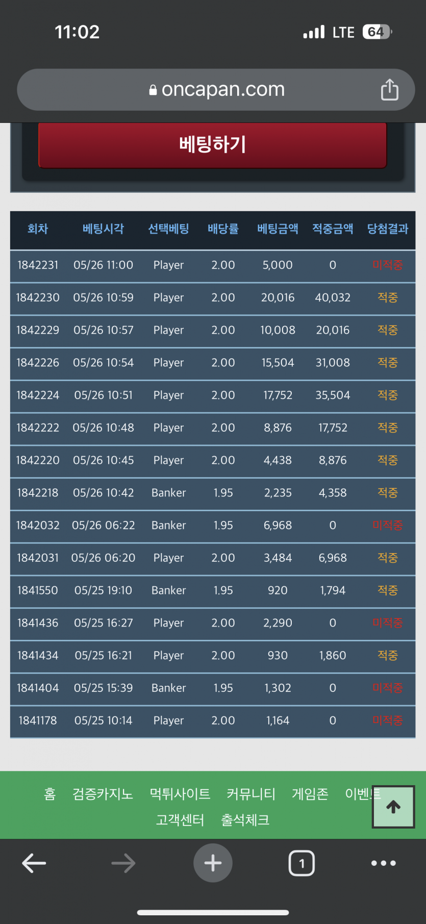
Task: Open the browser three-dot more menu
Action: pyautogui.click(x=384, y=863)
